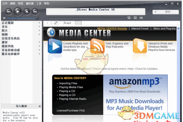Open the Importing Files help link
Image resolution: width=183 pixels, height=122 pixels.
[x=68, y=83]
